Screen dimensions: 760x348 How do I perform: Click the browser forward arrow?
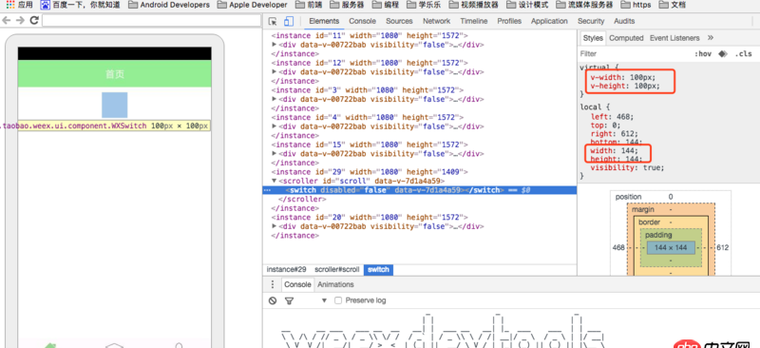20,20
